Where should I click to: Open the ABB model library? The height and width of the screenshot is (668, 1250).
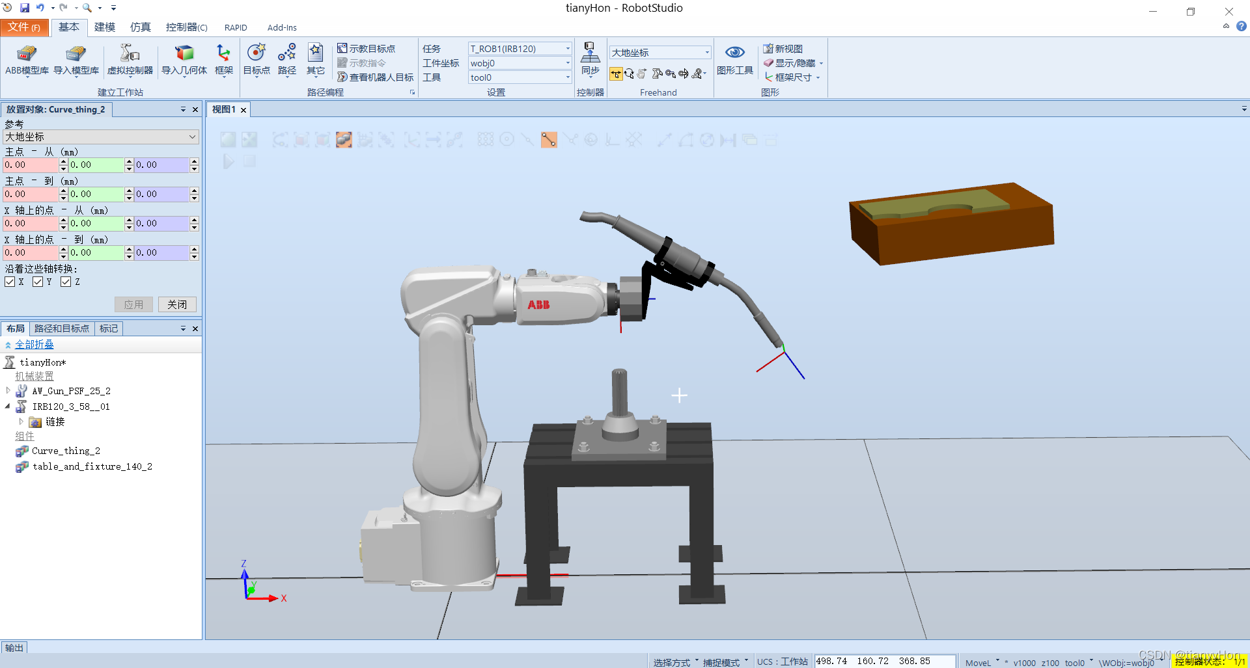pyautogui.click(x=27, y=60)
